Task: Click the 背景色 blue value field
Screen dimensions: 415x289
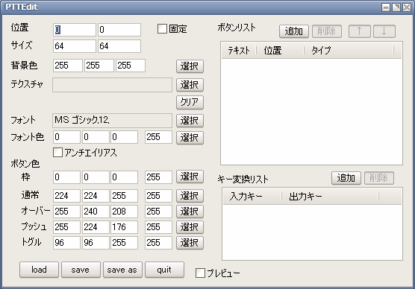Action: point(131,66)
